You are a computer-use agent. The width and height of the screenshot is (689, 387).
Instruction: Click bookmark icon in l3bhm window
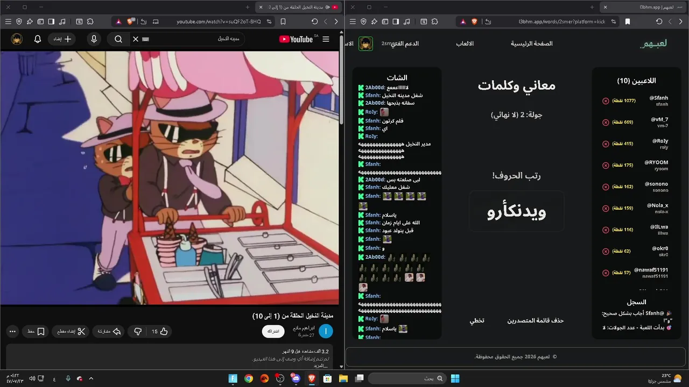click(x=628, y=21)
